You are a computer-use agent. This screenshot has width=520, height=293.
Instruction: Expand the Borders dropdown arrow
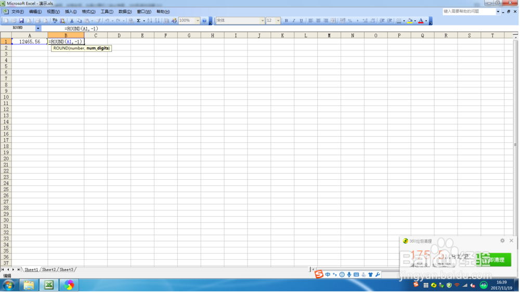404,21
